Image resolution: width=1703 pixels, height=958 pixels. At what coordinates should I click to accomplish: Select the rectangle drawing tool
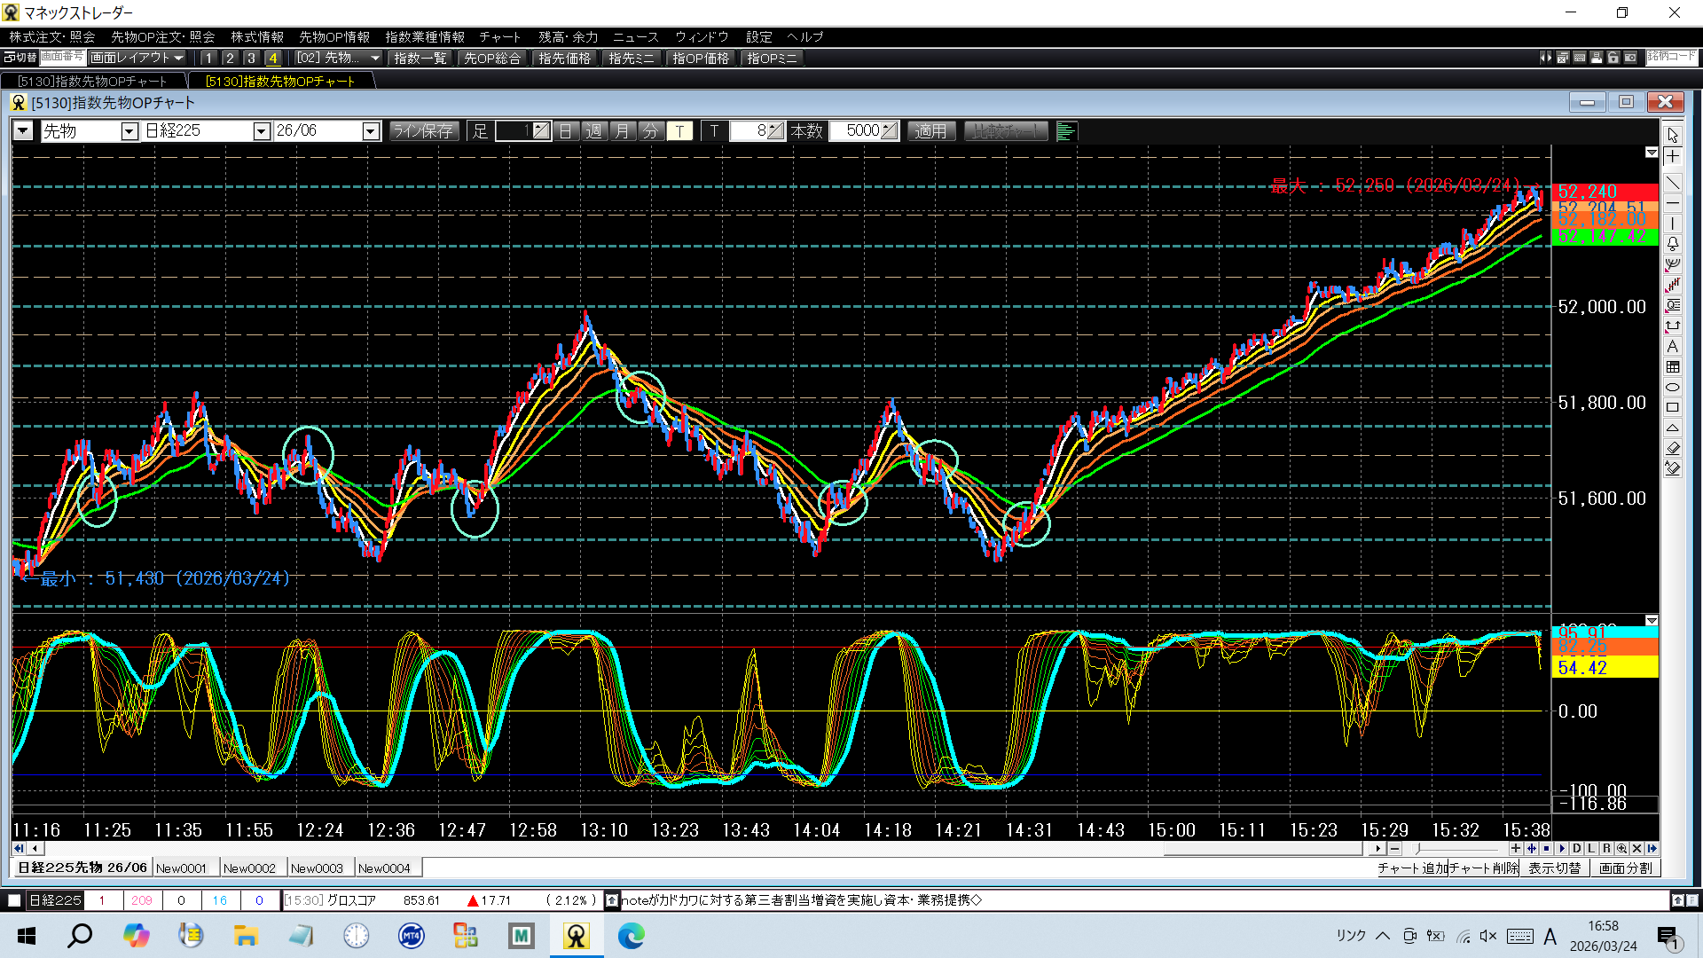[x=1673, y=408]
